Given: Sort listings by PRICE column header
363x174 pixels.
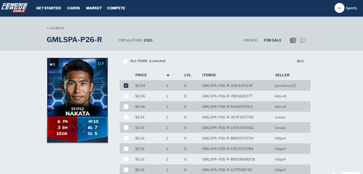Looking at the screenshot, I should [141, 75].
